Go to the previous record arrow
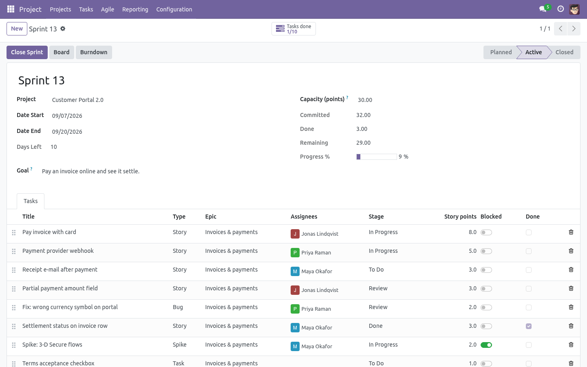Viewport: 587px width, 367px height. [x=561, y=29]
